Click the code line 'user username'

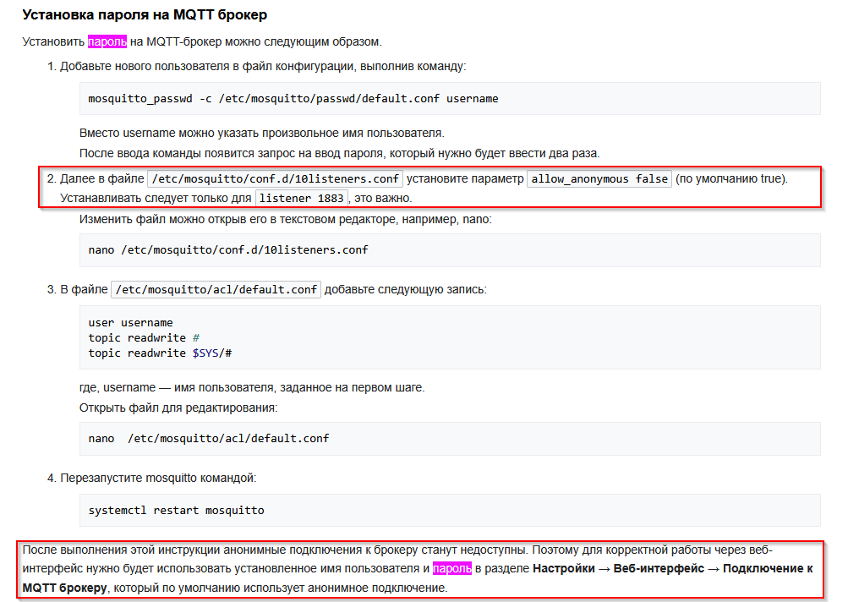[x=130, y=322]
